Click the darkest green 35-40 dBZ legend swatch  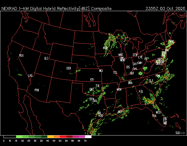44,137
